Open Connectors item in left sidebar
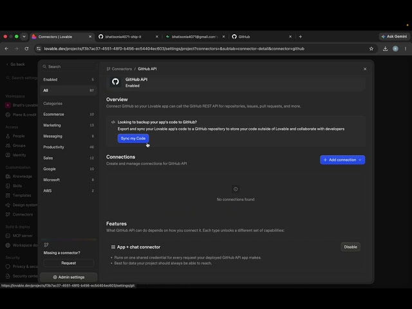412x309 pixels. pos(23,214)
